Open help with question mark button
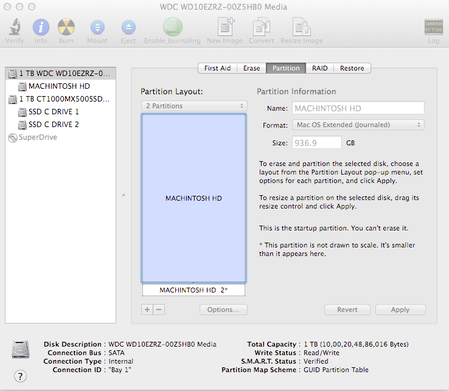The width and height of the screenshot is (449, 391). click(20, 376)
